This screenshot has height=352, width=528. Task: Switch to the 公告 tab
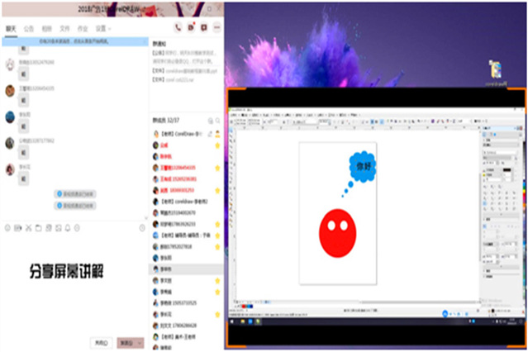[30, 28]
